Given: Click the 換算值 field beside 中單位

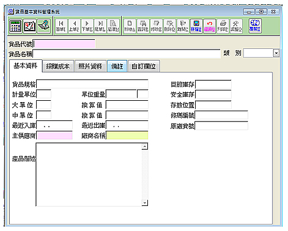Looking at the screenshot, I should point(127,115).
